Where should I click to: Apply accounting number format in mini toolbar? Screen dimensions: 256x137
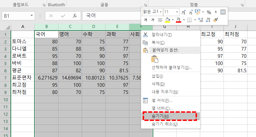coord(198,12)
